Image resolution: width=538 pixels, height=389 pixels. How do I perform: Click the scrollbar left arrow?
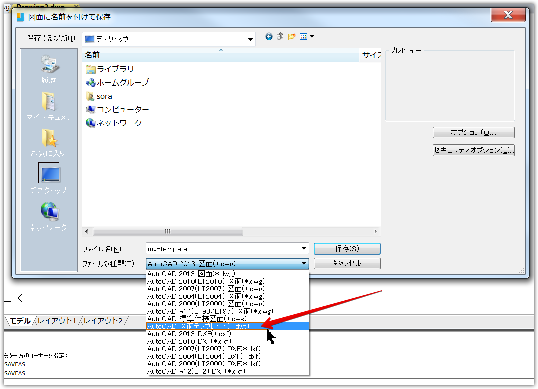click(86, 232)
